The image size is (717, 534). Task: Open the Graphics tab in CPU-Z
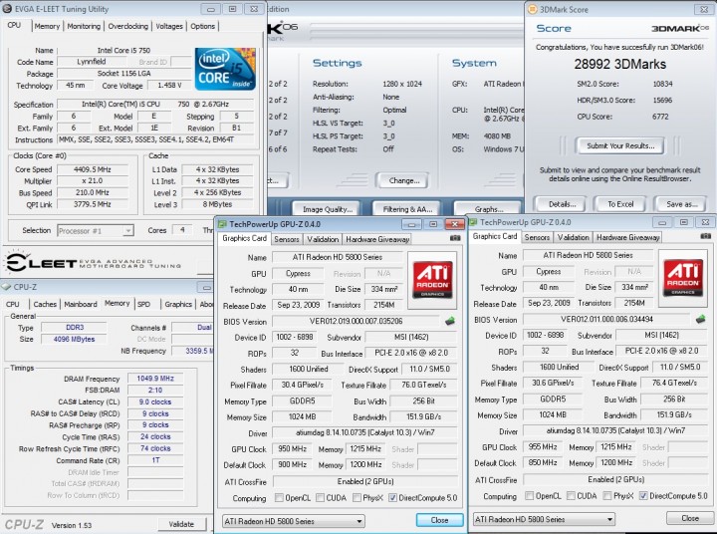[x=178, y=304]
